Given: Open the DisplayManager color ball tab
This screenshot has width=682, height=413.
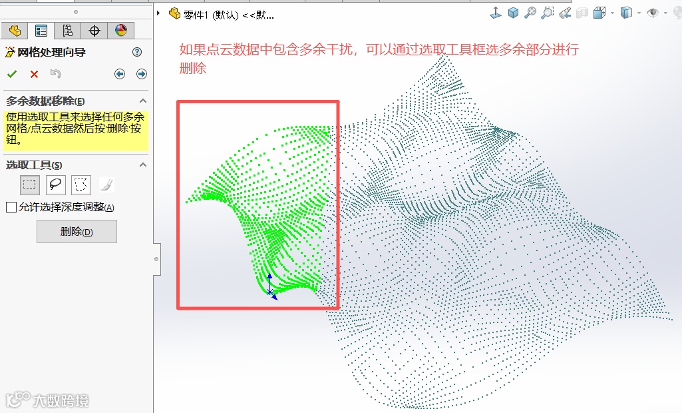Looking at the screenshot, I should point(121,31).
